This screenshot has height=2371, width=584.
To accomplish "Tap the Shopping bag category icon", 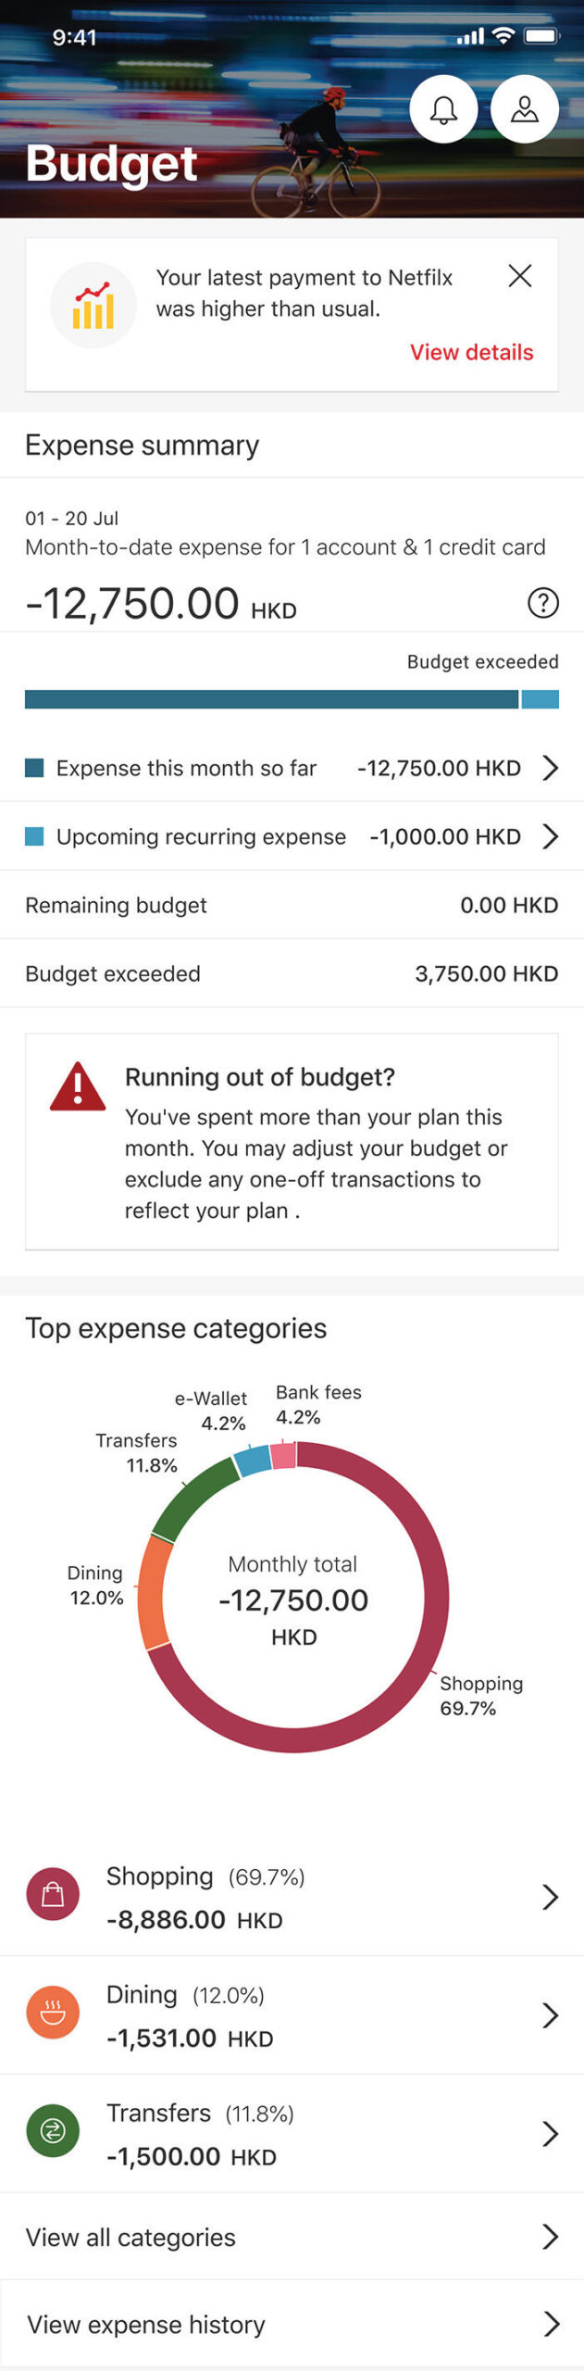I will tap(53, 1894).
